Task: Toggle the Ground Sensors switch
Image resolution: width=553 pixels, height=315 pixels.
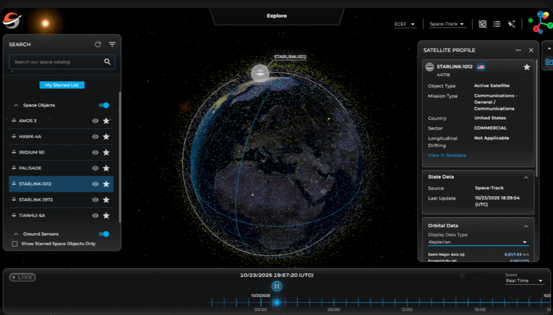Action: point(104,234)
